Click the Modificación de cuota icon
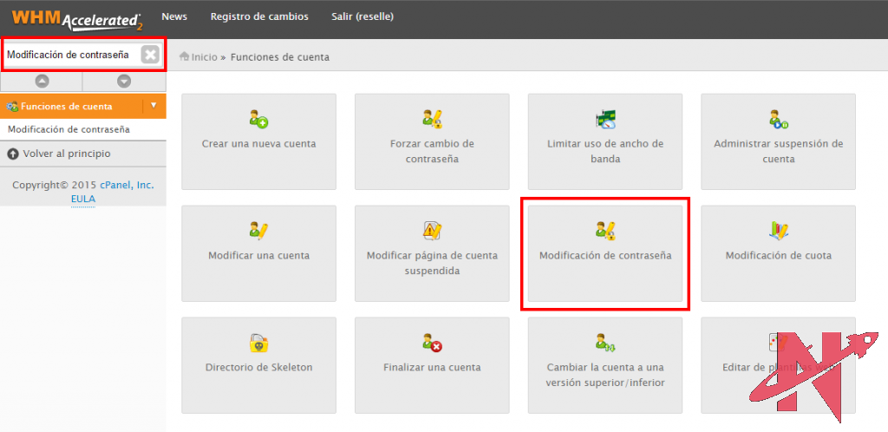 point(778,231)
